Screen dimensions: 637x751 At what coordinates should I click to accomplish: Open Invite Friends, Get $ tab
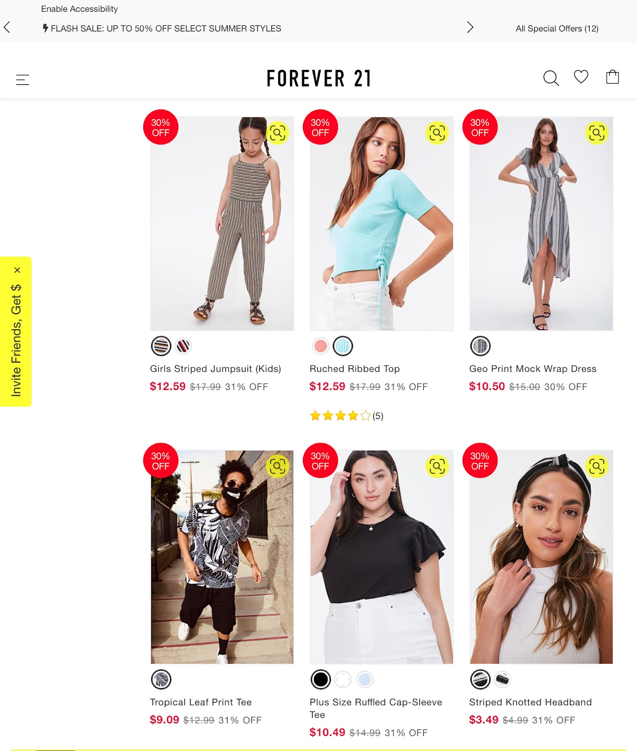[x=16, y=340]
